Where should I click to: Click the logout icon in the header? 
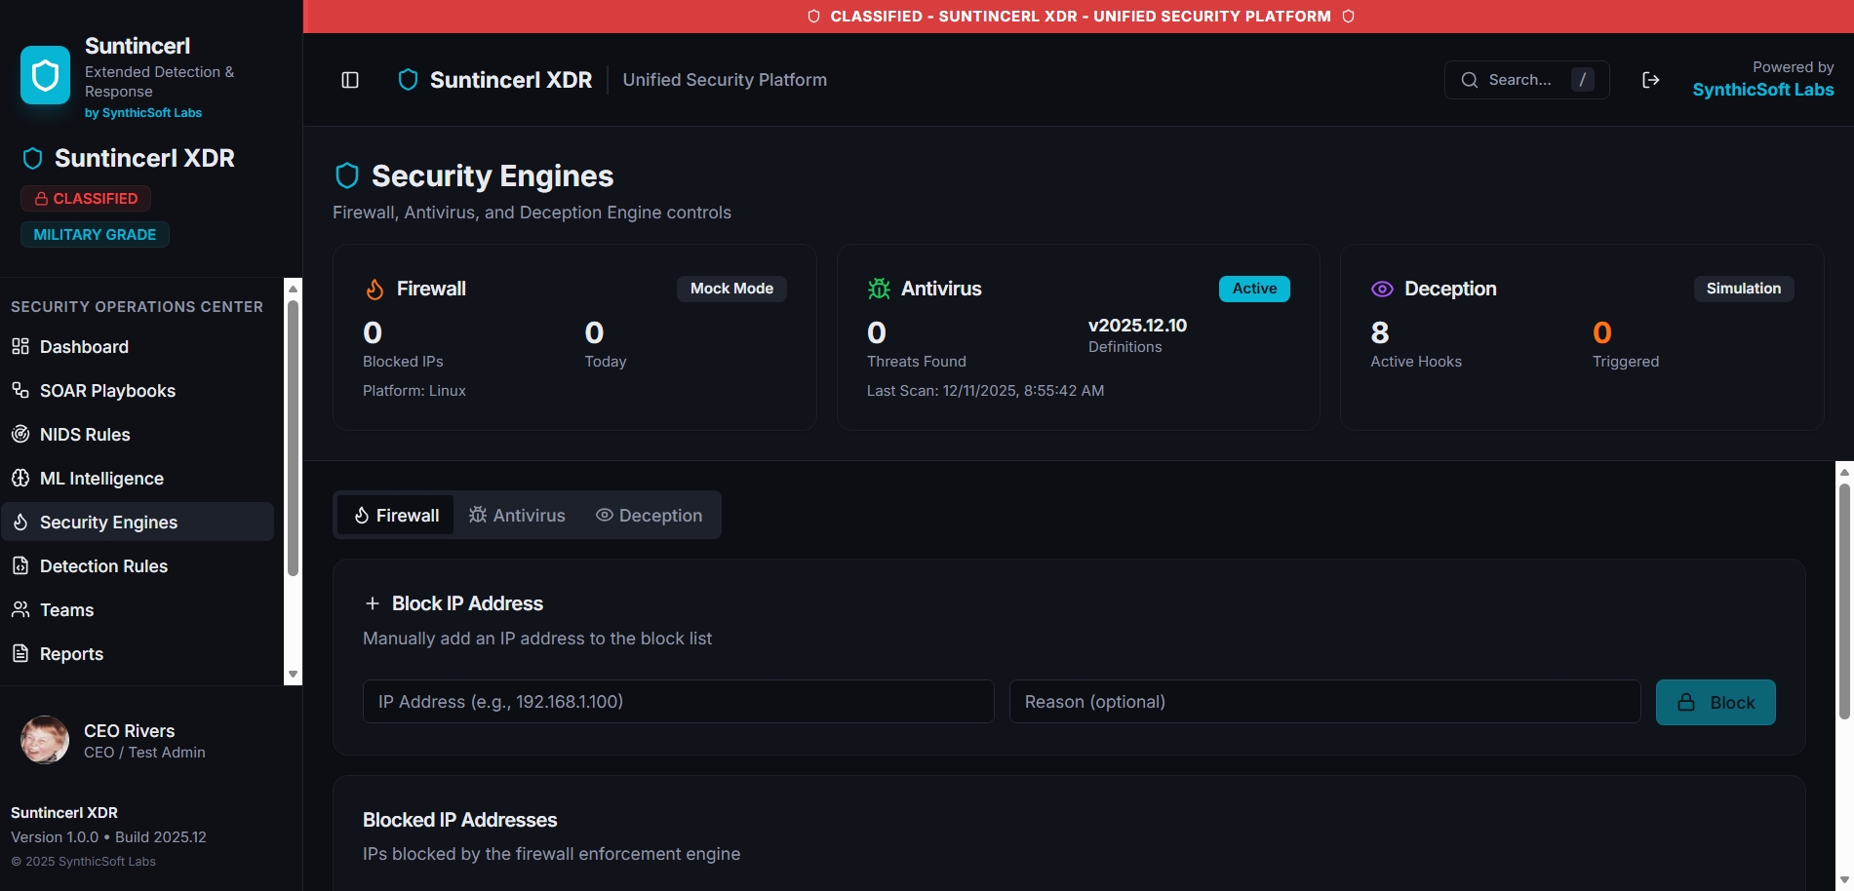coord(1651,79)
